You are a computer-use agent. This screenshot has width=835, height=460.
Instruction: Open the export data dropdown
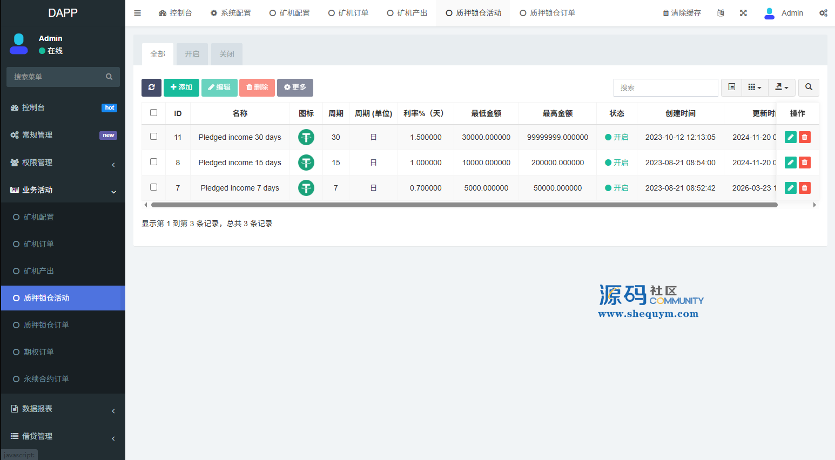point(782,87)
